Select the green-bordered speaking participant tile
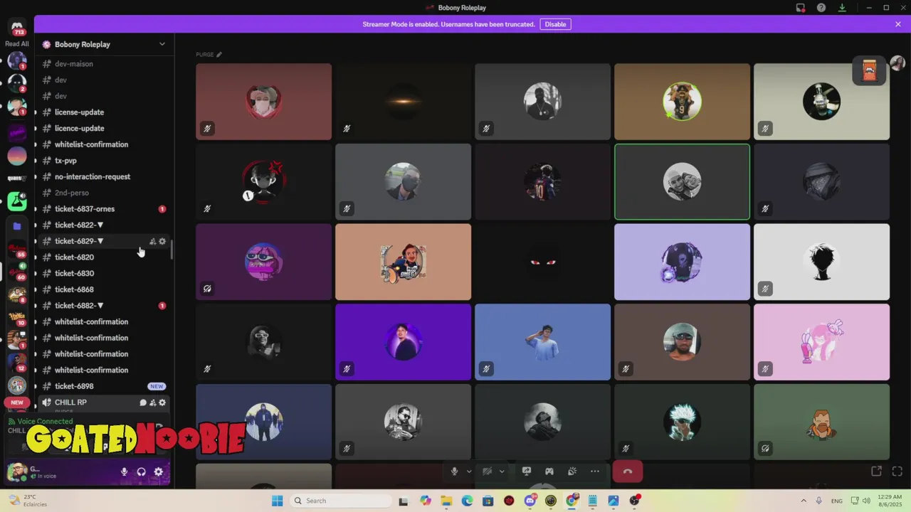Image resolution: width=911 pixels, height=512 pixels. 682,182
